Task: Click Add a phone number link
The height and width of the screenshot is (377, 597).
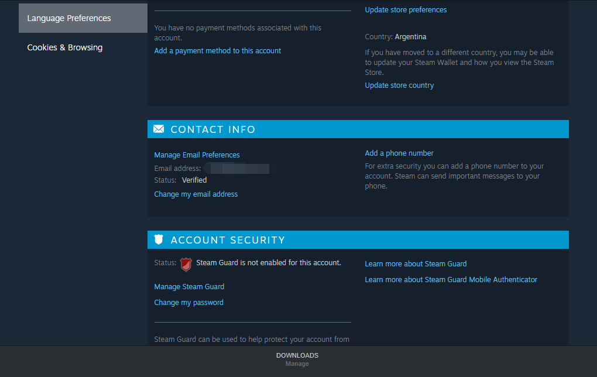Action: (x=399, y=153)
